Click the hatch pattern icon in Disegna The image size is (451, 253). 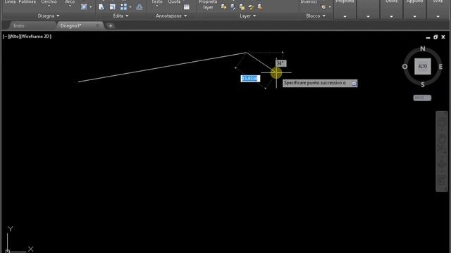pyautogui.click(x=84, y=7)
